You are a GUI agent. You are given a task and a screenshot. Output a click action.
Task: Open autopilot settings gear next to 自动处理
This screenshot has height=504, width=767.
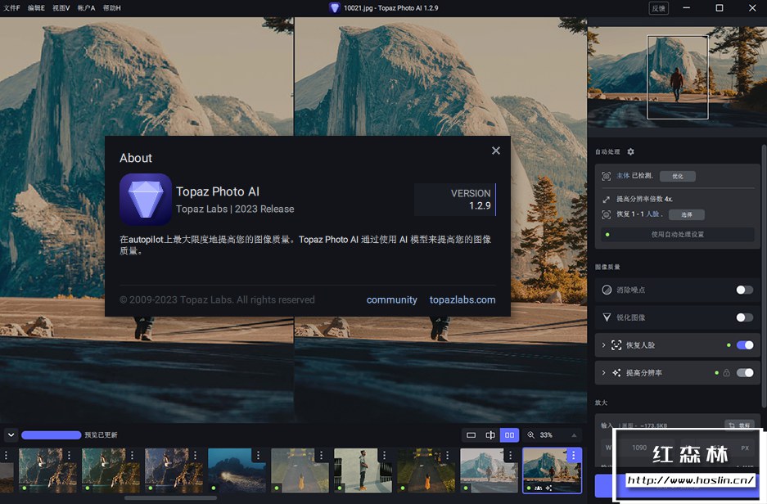(630, 151)
